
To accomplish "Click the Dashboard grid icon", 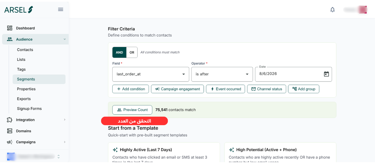I will [10, 28].
